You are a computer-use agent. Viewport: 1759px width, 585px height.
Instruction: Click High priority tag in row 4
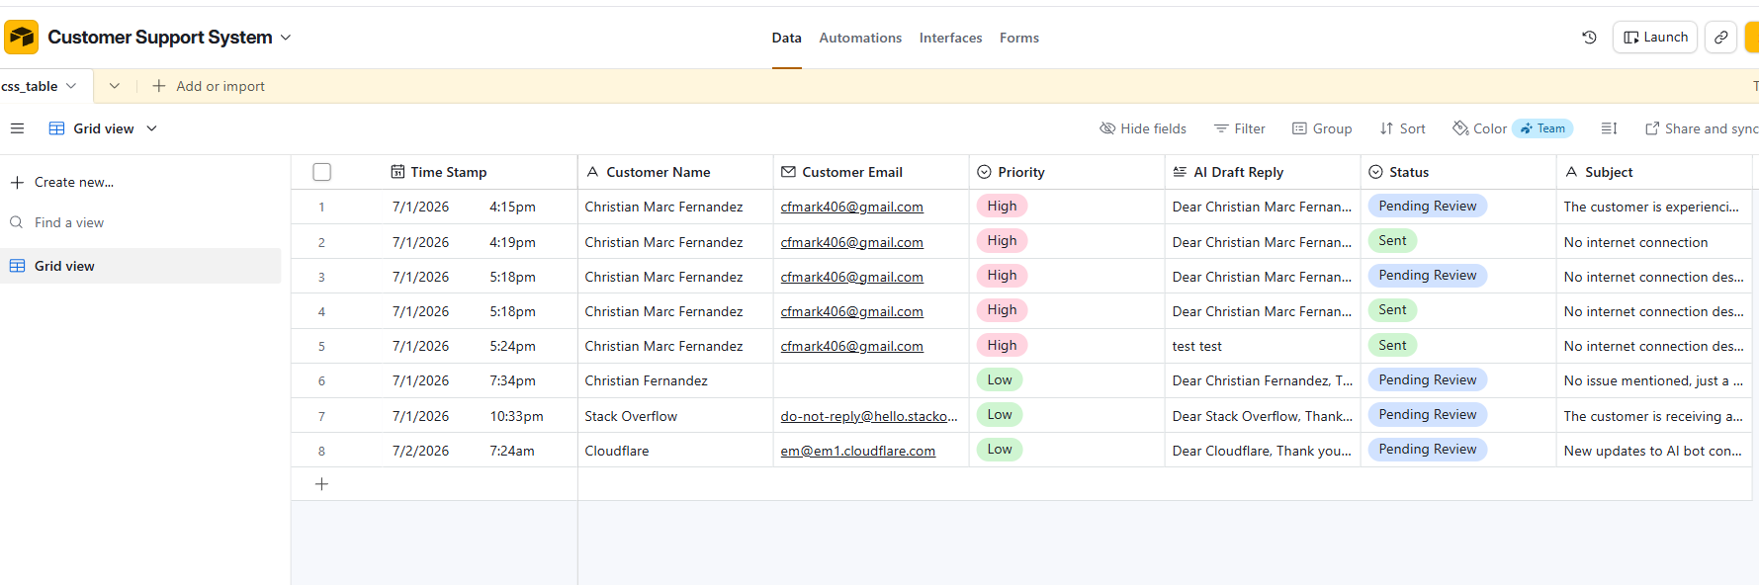1002,310
